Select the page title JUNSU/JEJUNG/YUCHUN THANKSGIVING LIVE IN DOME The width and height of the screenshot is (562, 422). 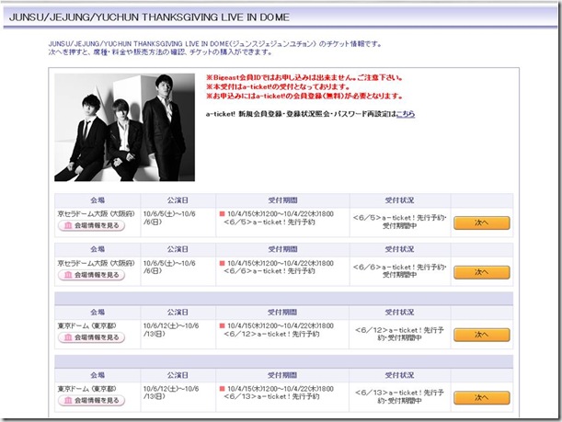149,17
